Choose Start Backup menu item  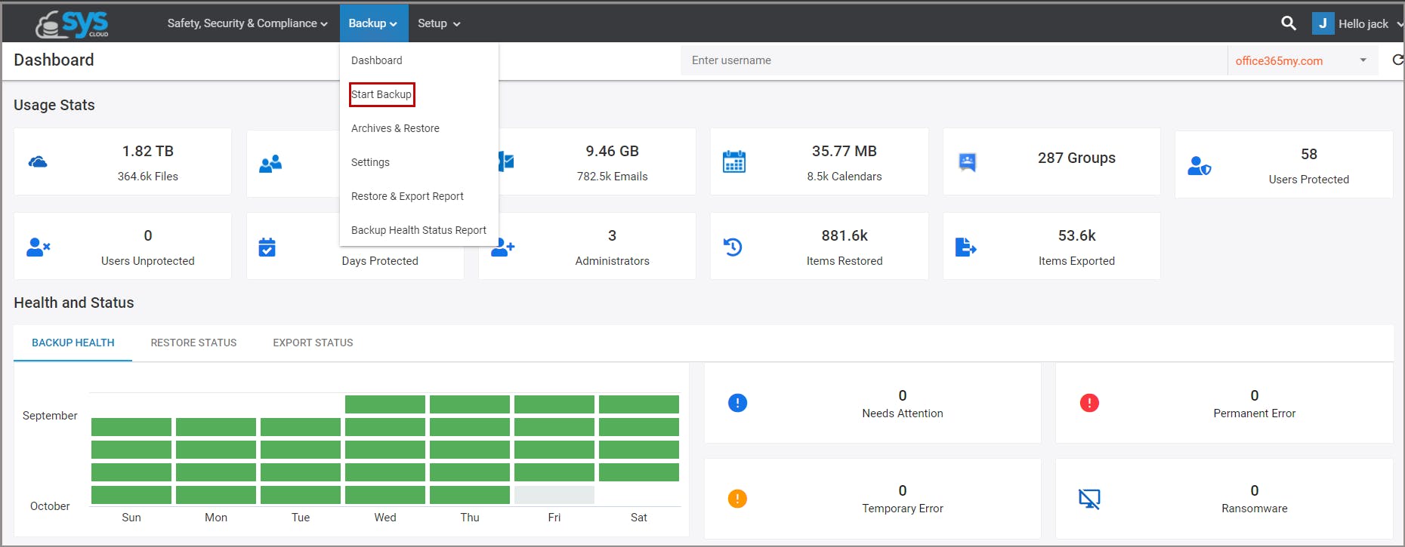pos(381,94)
